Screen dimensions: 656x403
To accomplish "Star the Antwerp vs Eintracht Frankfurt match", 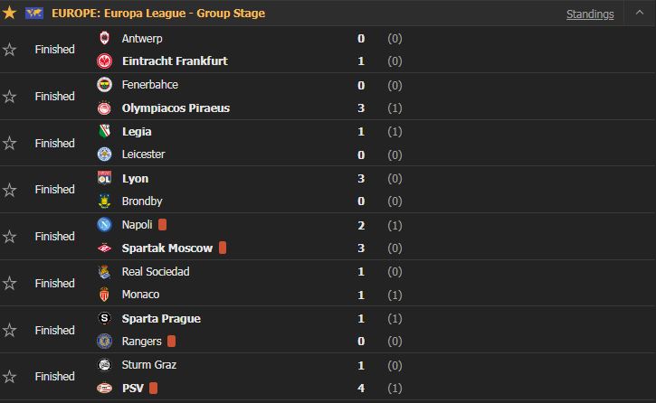I will pyautogui.click(x=10, y=50).
